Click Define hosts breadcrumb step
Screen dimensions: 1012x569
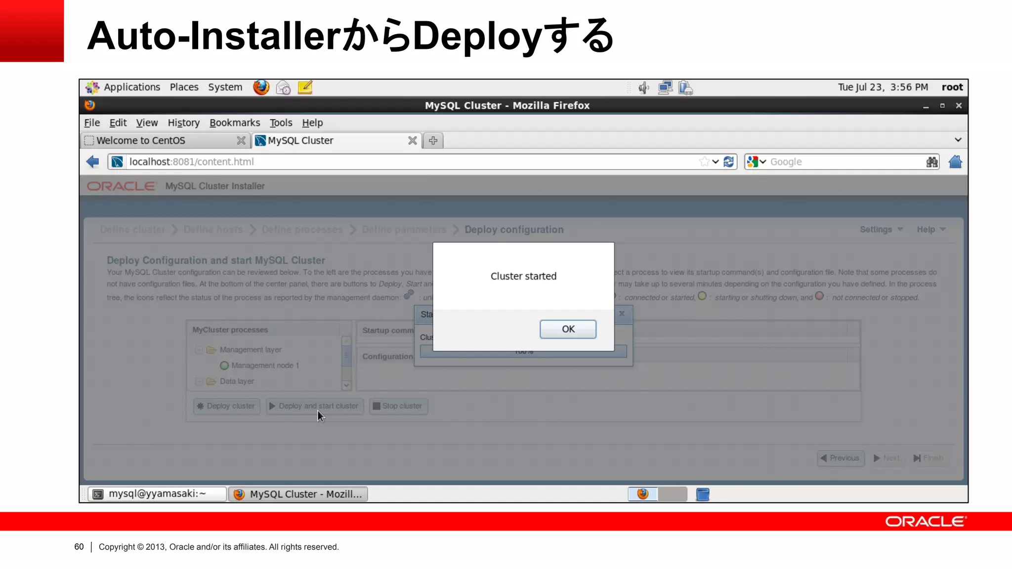(x=213, y=230)
